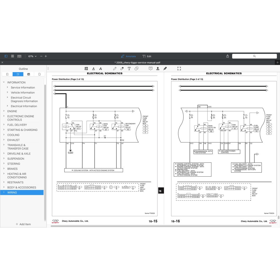Toggle the sidebar panel view
Screen dimensions: 280x280
coord(6,56)
